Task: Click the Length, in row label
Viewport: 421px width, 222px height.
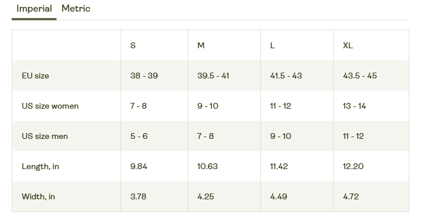Action: (x=41, y=166)
